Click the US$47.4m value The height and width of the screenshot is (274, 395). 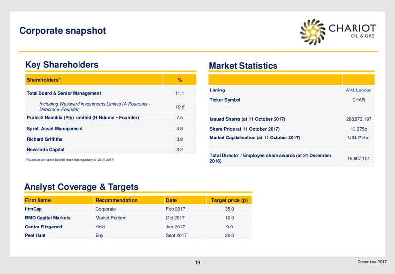[359, 137]
